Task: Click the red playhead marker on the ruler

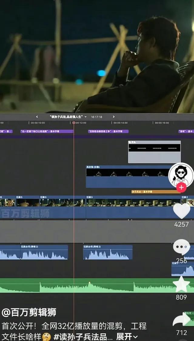Action: (x=74, y=123)
